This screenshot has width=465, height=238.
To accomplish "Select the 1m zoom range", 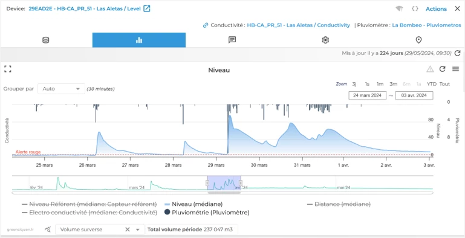I will [380, 84].
